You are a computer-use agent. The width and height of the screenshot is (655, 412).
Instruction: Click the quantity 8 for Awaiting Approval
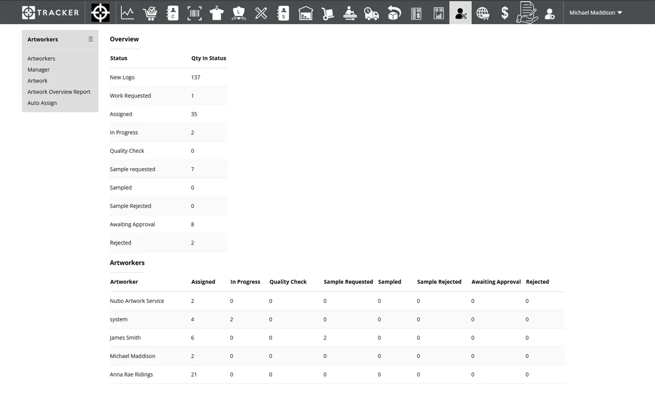[x=193, y=224]
